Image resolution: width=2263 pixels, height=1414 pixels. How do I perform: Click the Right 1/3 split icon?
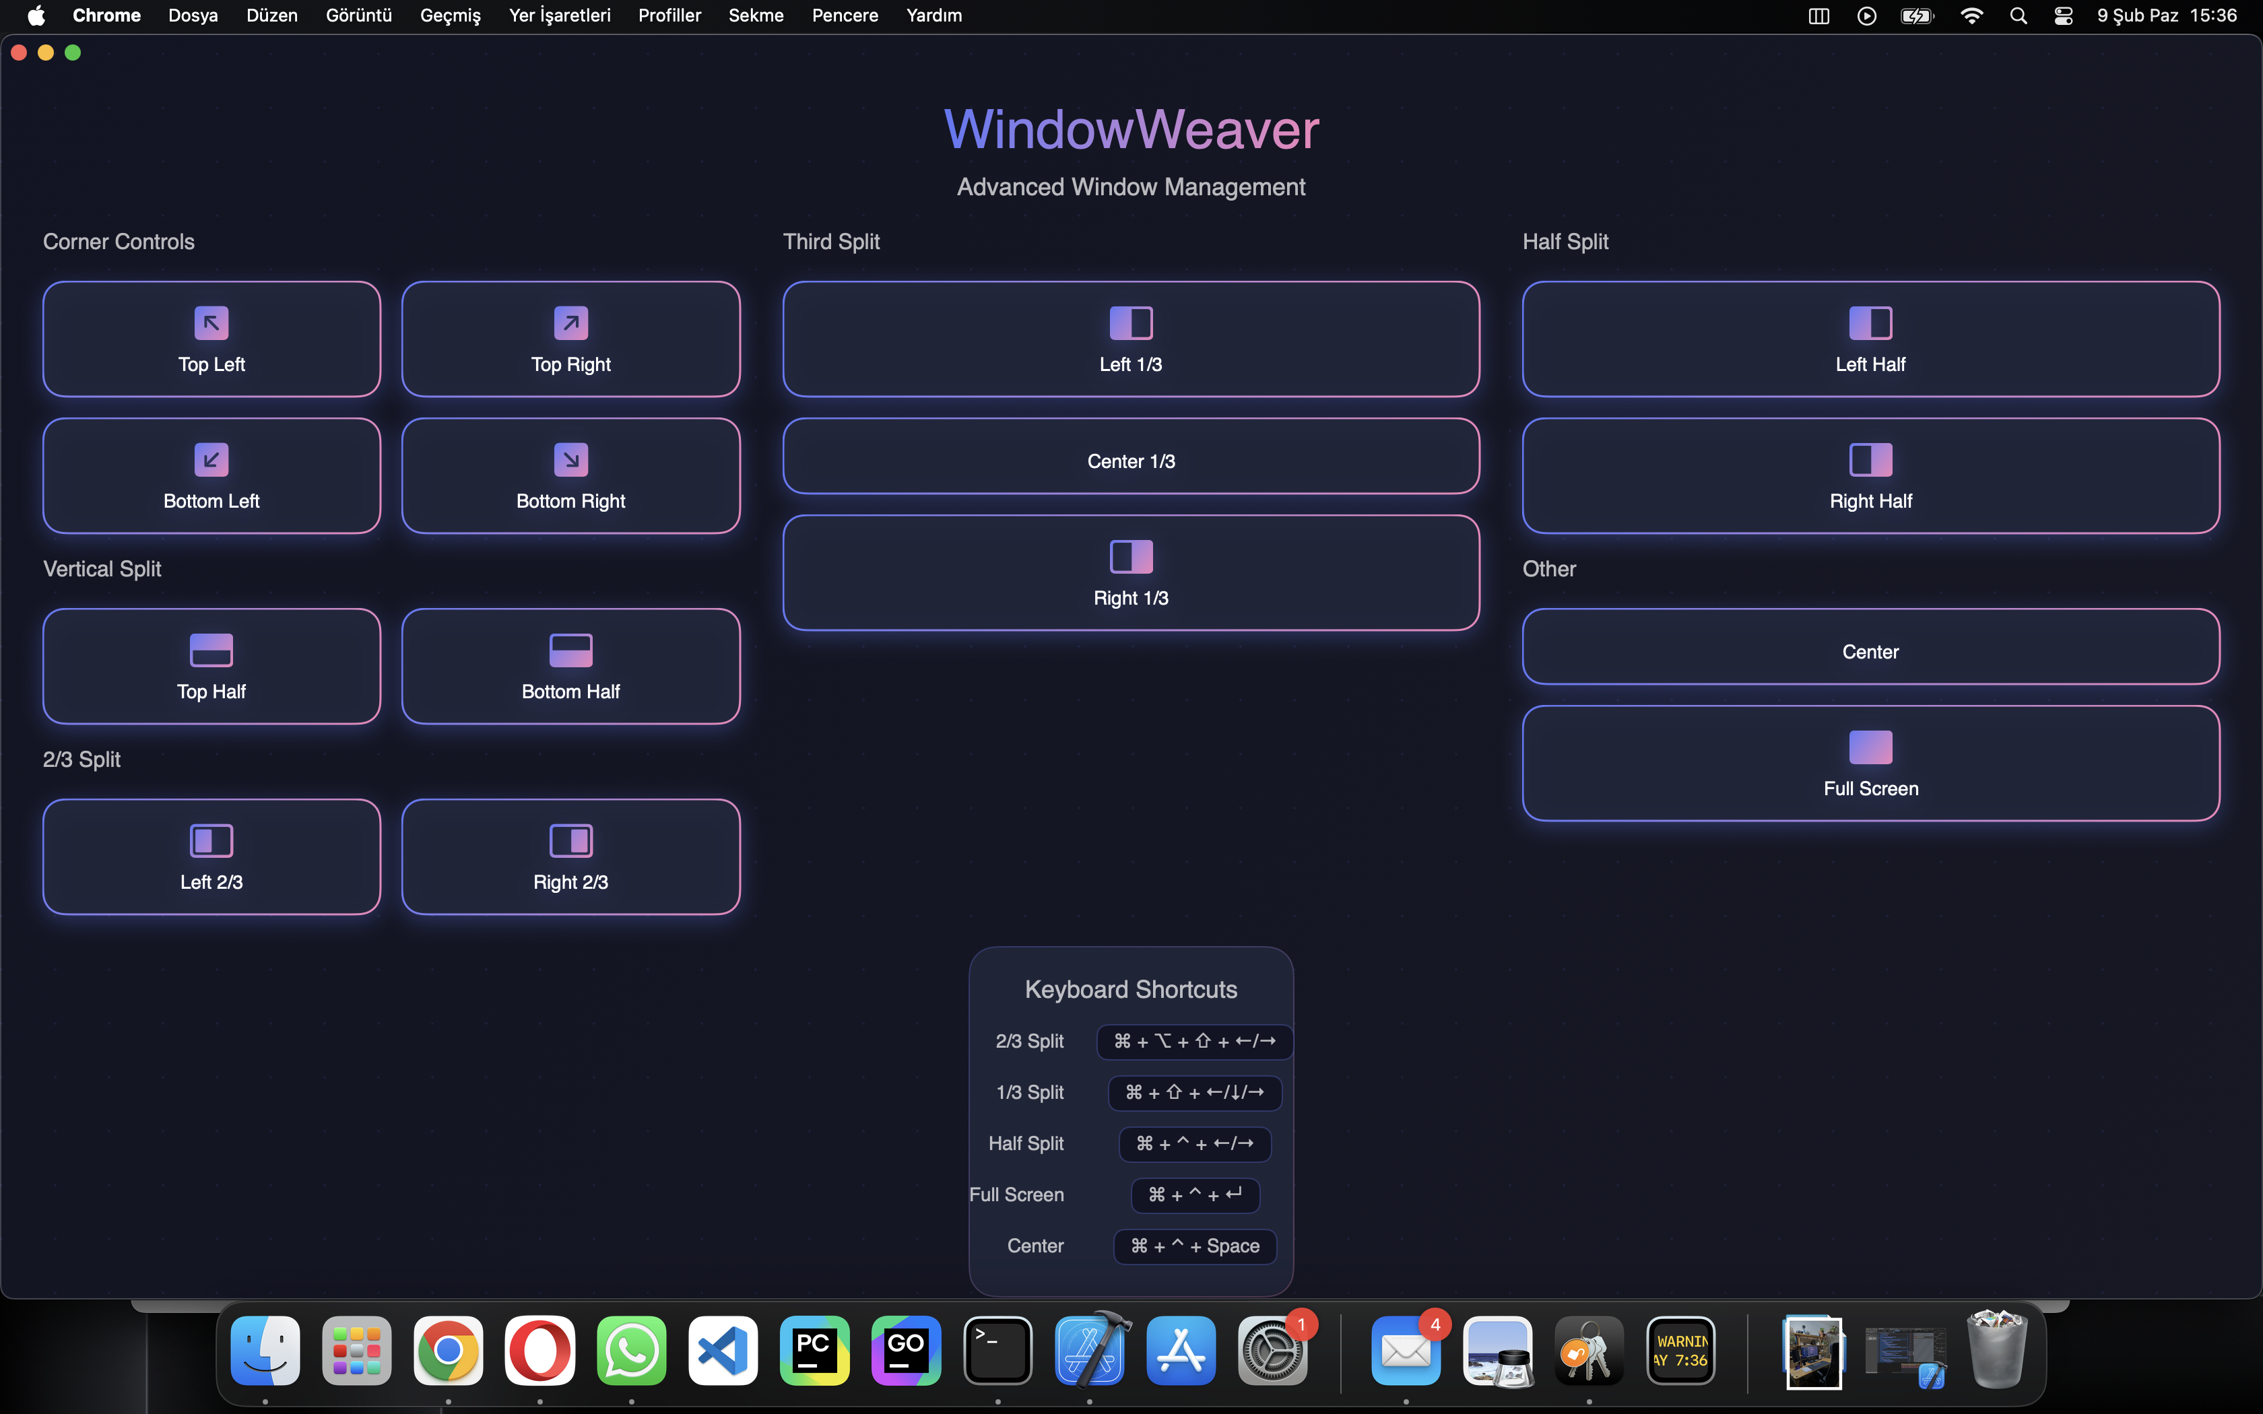click(1131, 558)
